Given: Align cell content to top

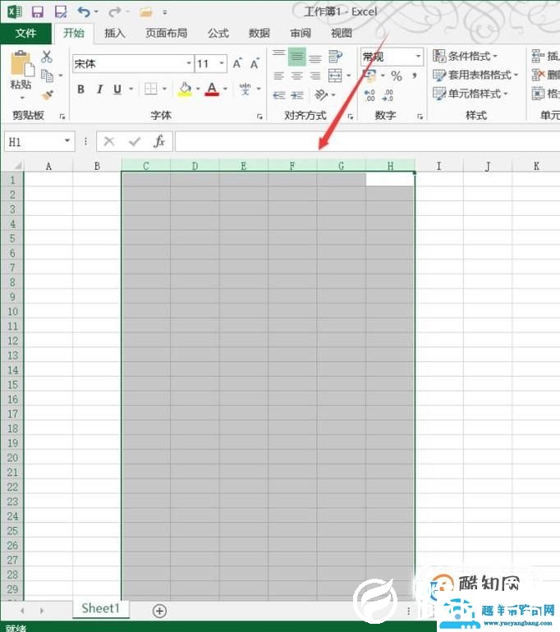Looking at the screenshot, I should click(x=278, y=57).
